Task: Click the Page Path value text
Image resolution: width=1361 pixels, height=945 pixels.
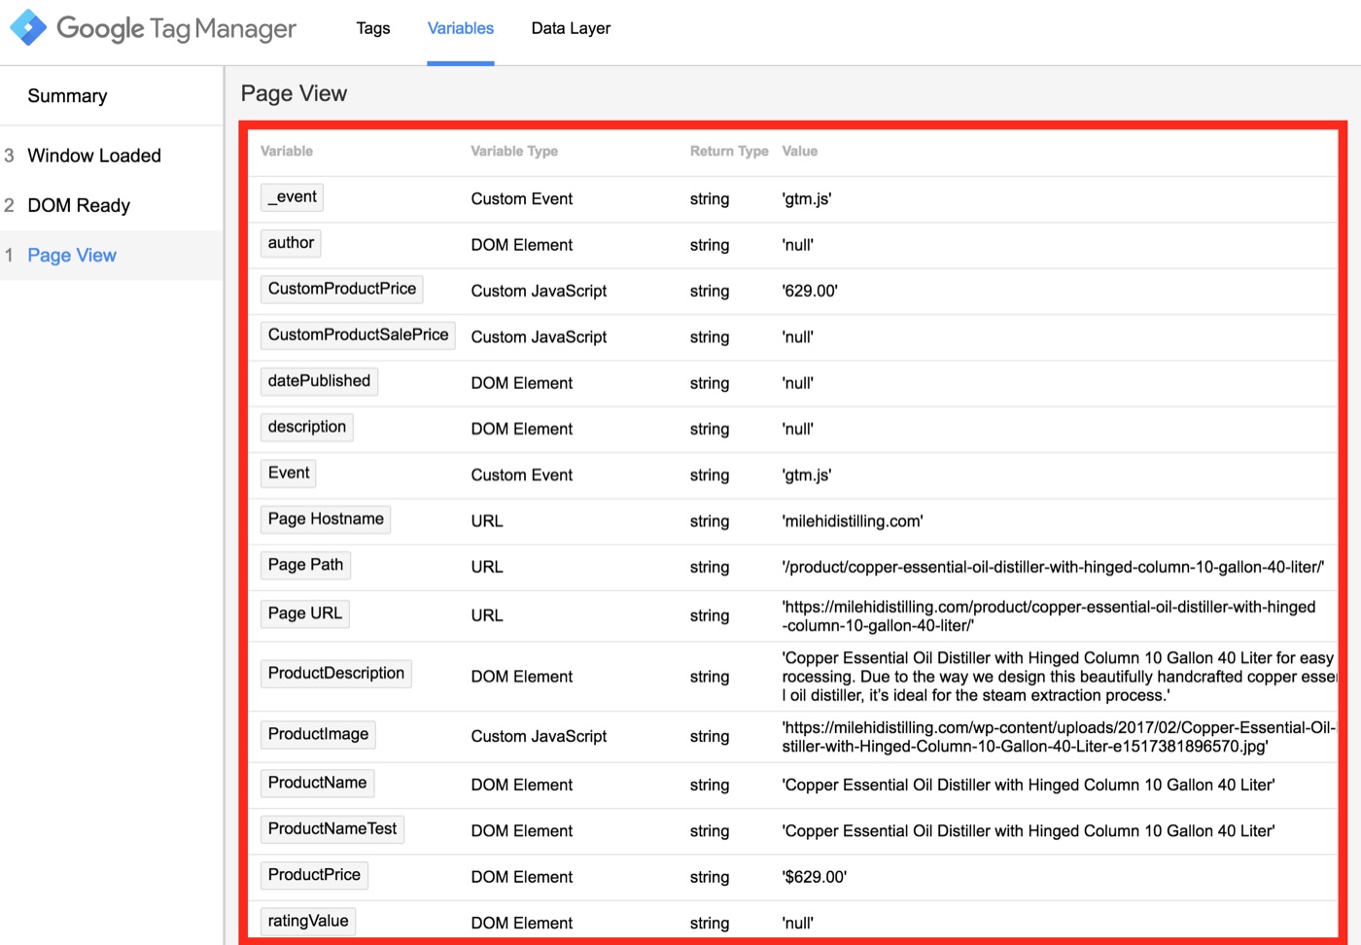Action: [1053, 567]
